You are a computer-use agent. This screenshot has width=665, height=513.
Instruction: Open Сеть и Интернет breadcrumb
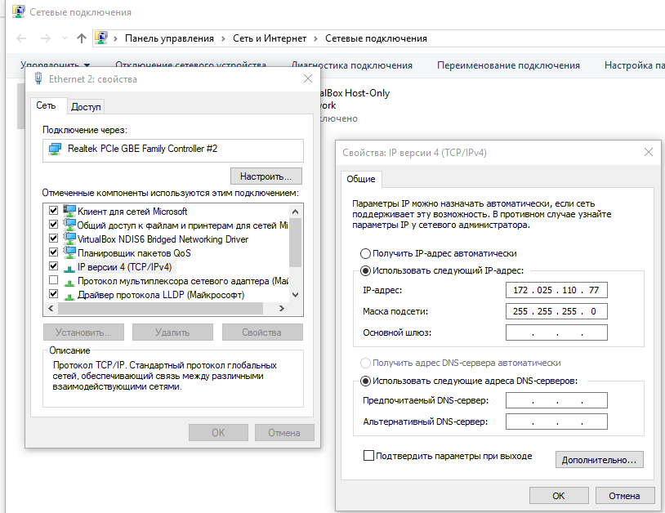(x=270, y=38)
